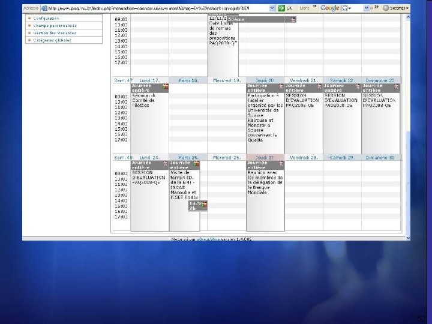Expand the Google toolbar overflow chevron
Viewport: 432px width, 324px height.
(x=376, y=7)
